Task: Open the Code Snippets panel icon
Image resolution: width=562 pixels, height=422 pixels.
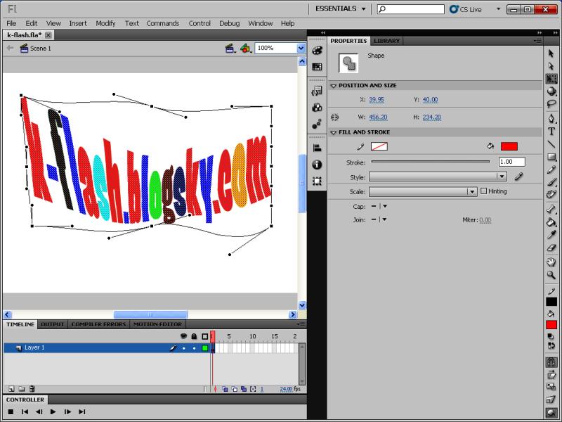Action: click(318, 91)
